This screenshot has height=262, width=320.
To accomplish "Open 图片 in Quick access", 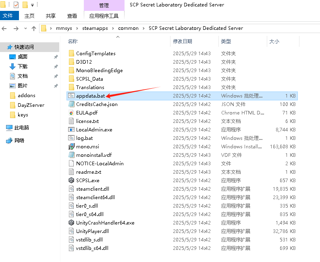I will point(23,86).
